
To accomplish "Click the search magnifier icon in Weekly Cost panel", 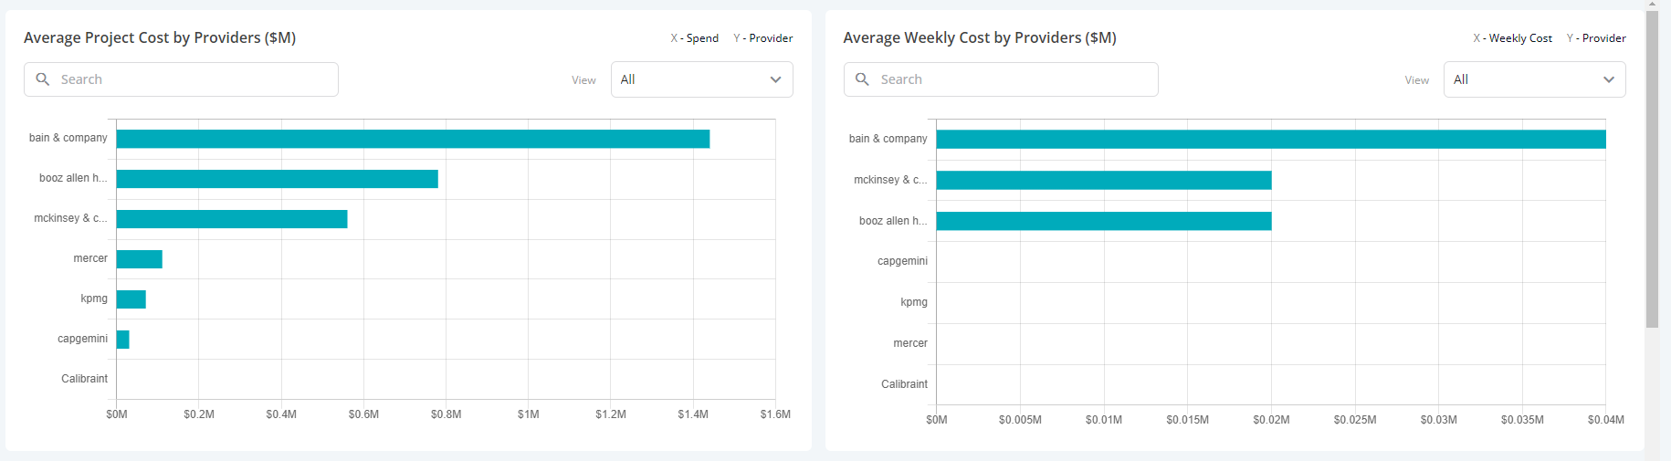I will (x=862, y=79).
